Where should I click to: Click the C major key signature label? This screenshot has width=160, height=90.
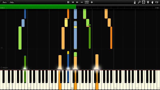pyautogui.click(x=4, y=67)
